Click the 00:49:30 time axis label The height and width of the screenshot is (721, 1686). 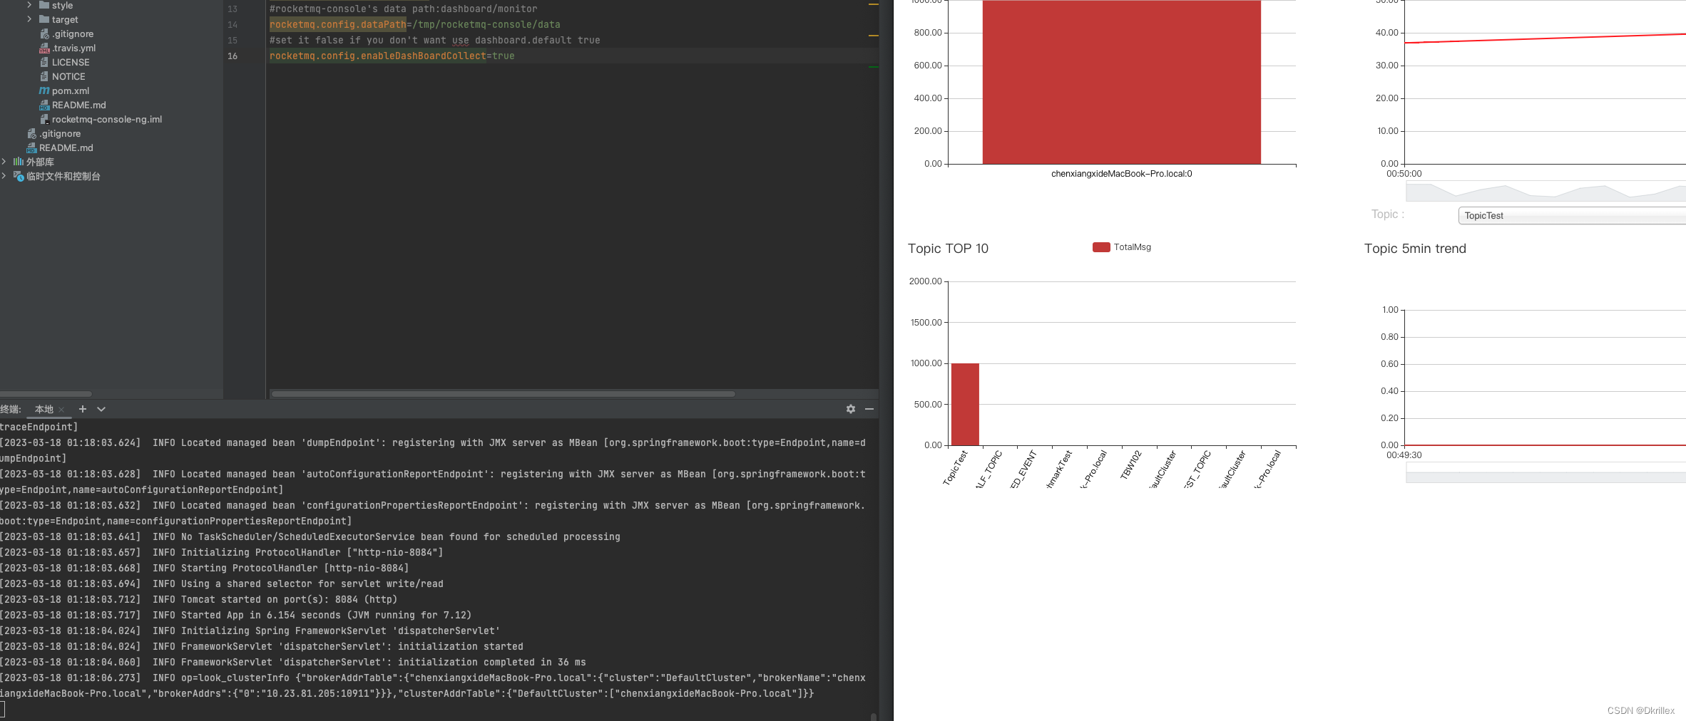tap(1404, 455)
